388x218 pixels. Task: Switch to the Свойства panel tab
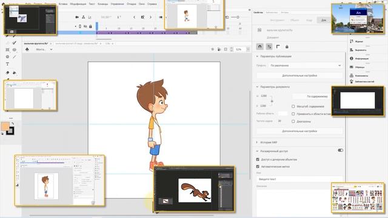tap(258, 12)
